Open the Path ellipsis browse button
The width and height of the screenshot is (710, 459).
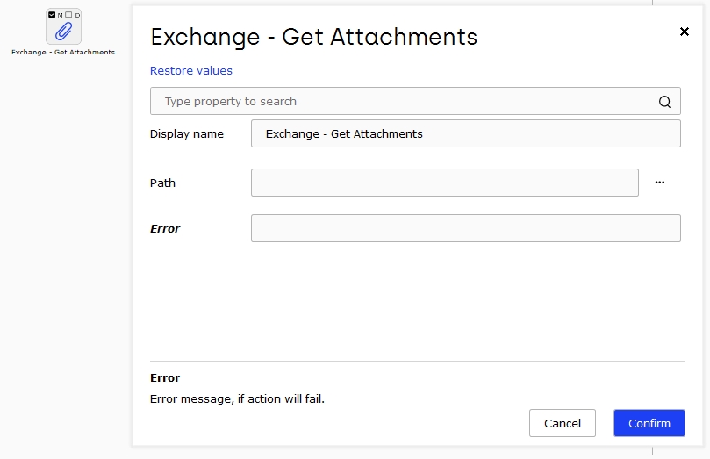(x=660, y=183)
